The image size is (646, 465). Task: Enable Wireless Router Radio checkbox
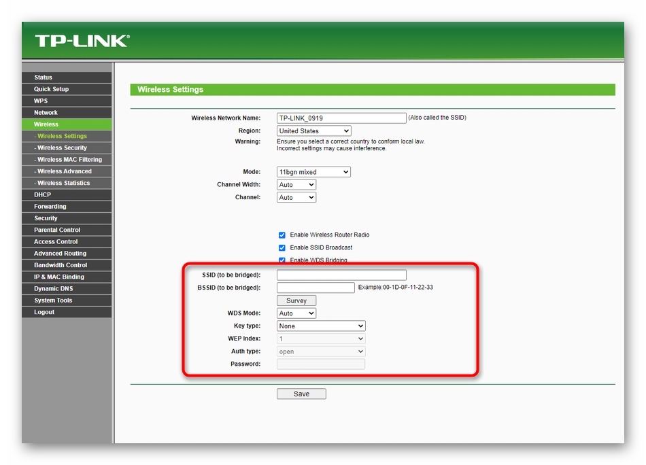tap(282, 235)
